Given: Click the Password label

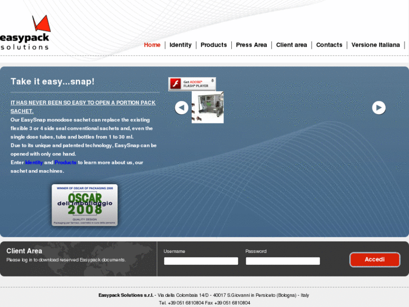Looking at the screenshot, I should tap(256, 251).
